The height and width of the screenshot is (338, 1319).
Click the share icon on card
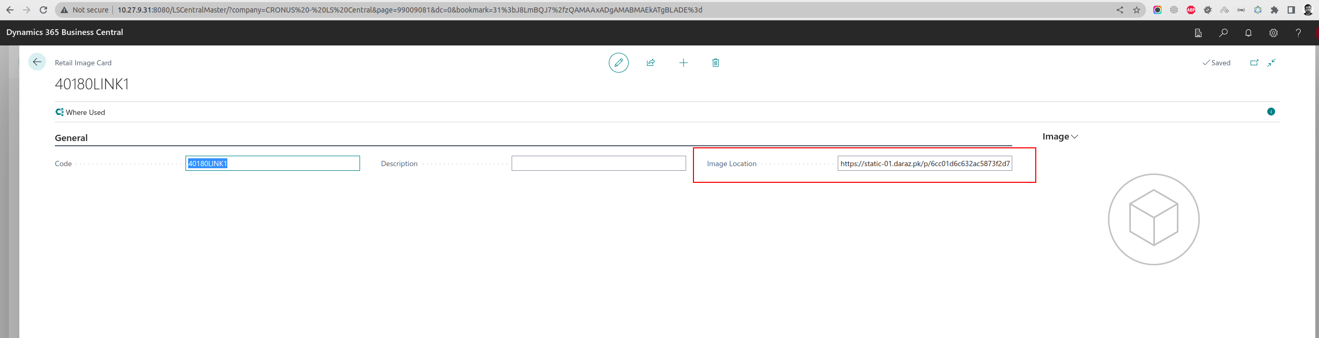[x=651, y=63]
